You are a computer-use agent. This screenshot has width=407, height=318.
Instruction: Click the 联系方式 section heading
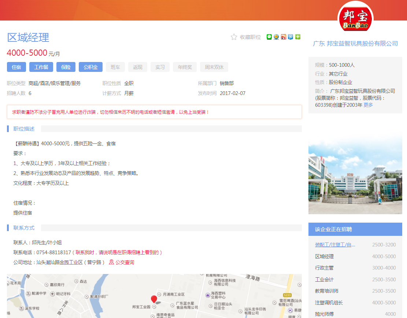coord(24,228)
